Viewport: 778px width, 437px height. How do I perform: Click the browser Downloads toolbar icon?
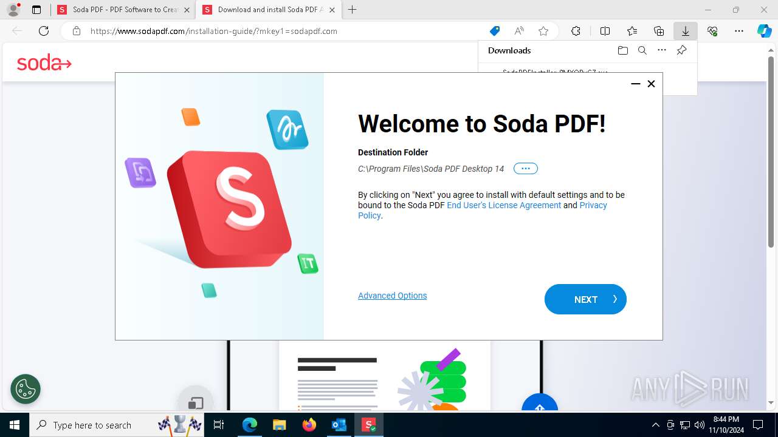[686, 31]
